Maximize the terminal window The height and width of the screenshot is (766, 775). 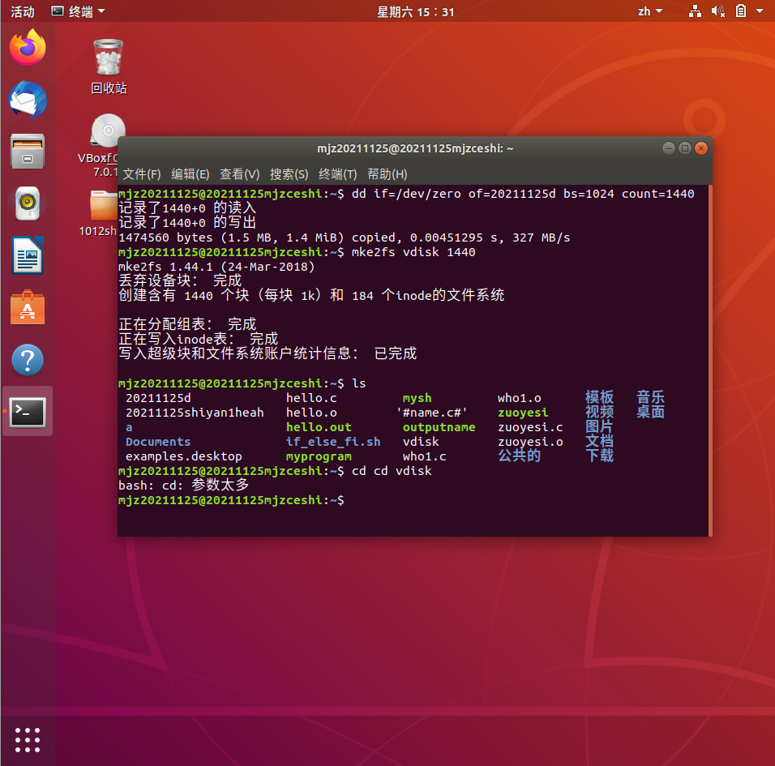click(684, 148)
